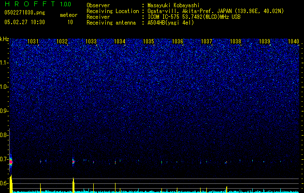The width and height of the screenshot is (304, 193).
Task: Click the ICOM IC-575 receiver text
Action: click(x=194, y=17)
